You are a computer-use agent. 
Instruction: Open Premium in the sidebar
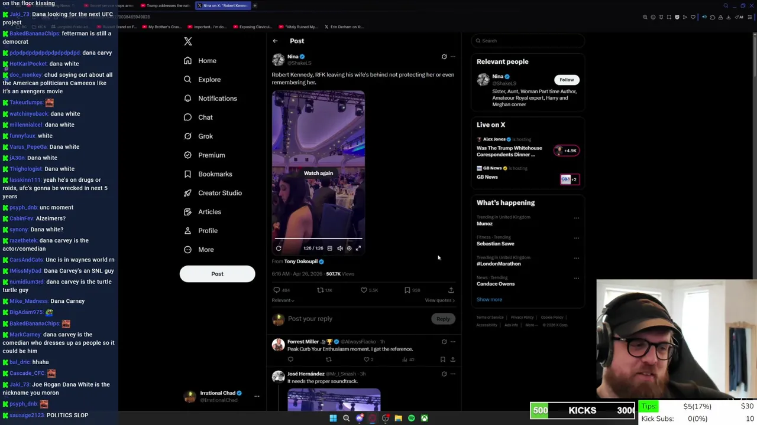204,155
